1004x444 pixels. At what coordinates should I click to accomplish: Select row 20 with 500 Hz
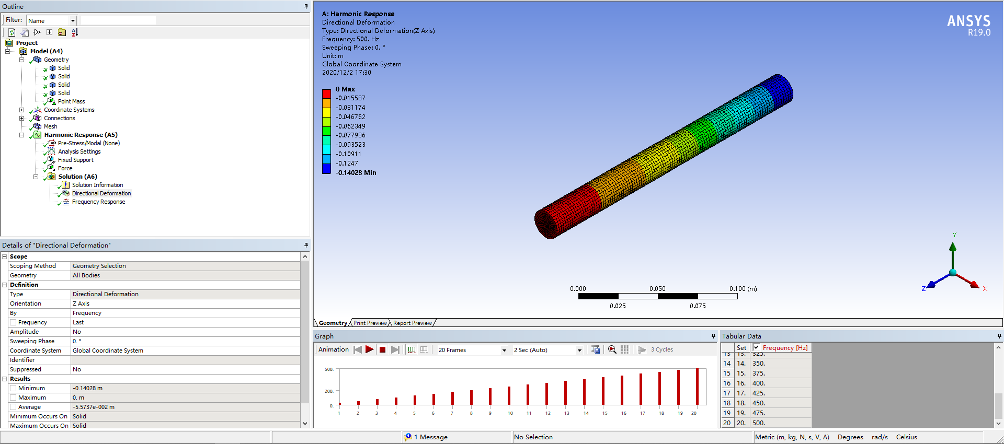pyautogui.click(x=766, y=423)
